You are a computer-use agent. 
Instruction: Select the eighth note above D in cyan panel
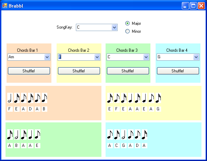coord(138,134)
